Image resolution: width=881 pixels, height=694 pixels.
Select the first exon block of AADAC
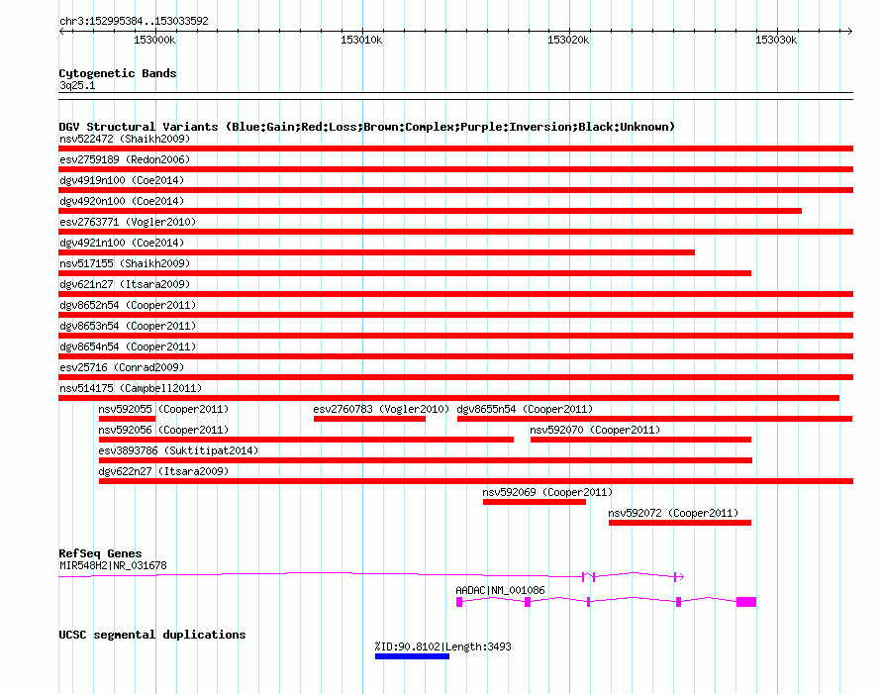[x=459, y=602]
